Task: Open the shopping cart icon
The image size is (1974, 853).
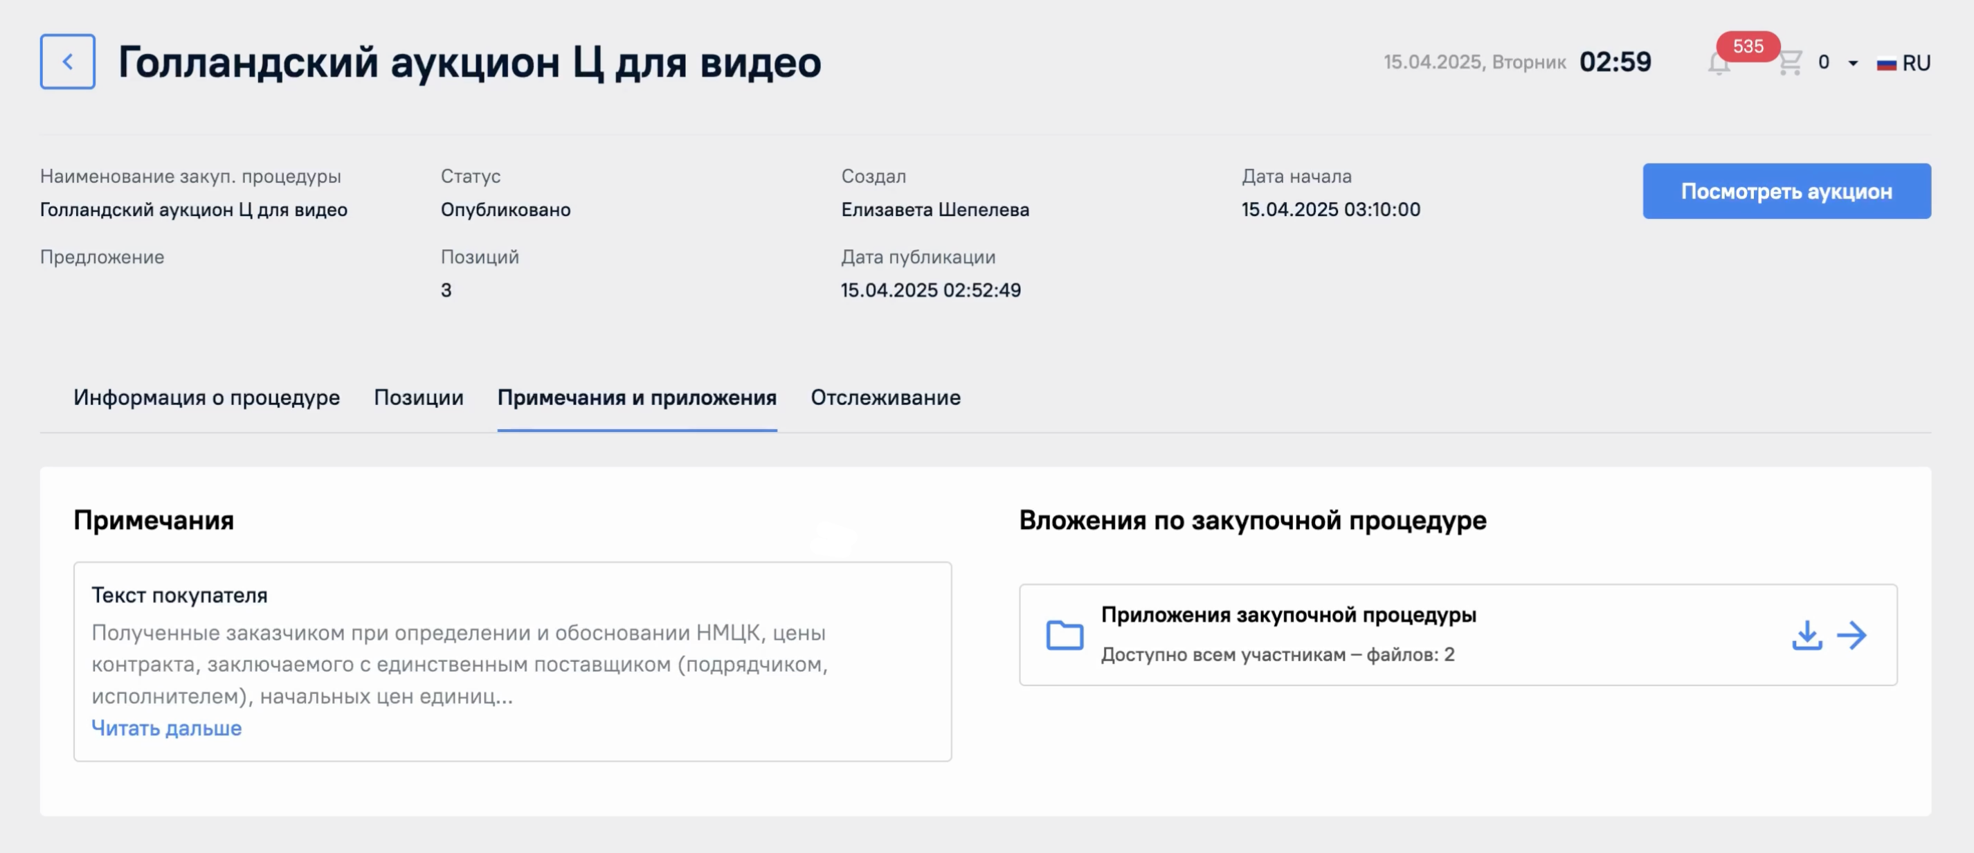Action: click(x=1789, y=62)
